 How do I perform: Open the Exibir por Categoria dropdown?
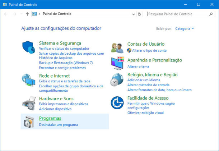pos(185,29)
